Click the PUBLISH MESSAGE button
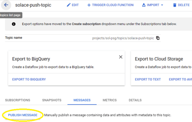This screenshot has width=192, height=122. (x=23, y=115)
